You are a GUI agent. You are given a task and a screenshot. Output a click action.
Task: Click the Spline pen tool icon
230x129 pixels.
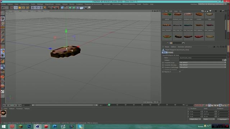point(66,8)
